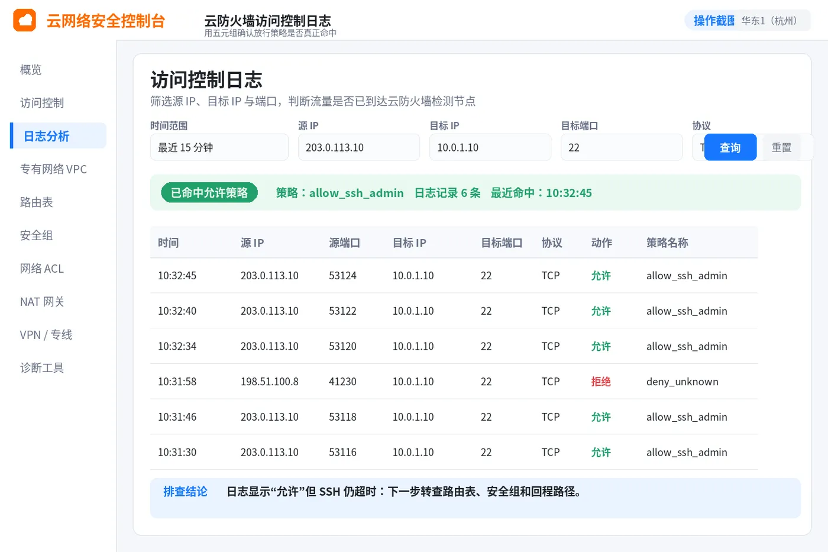This screenshot has height=552, width=828.
Task: Click the 源 IP column header in table
Action: point(253,243)
